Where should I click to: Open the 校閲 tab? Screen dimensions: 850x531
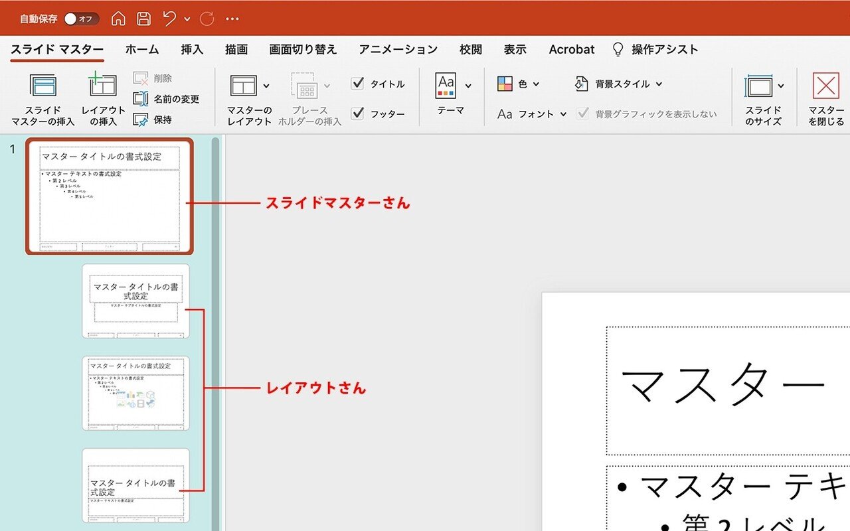point(470,50)
